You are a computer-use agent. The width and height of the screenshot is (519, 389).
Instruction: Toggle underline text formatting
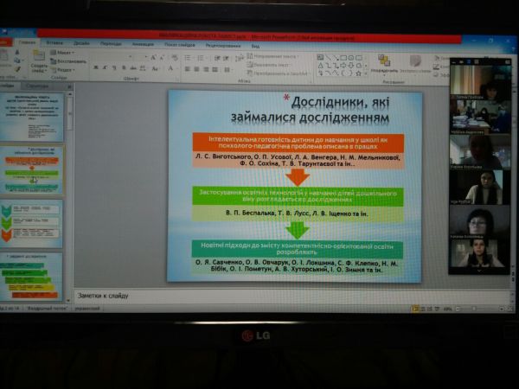[112, 68]
